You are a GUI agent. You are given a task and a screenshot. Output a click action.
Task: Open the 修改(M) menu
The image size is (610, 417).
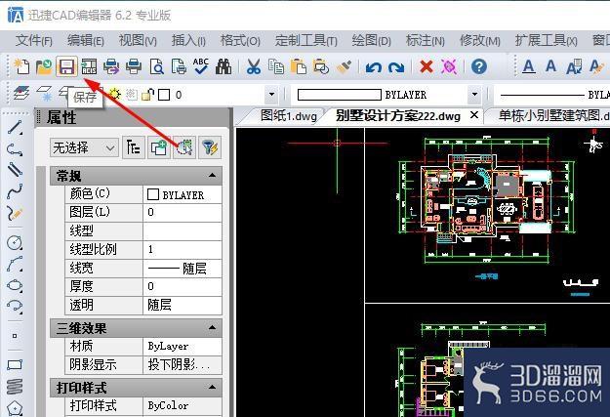tap(480, 40)
